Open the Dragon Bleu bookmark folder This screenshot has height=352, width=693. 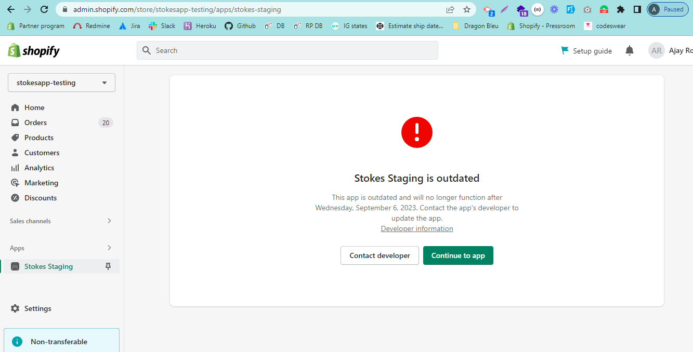point(476,26)
